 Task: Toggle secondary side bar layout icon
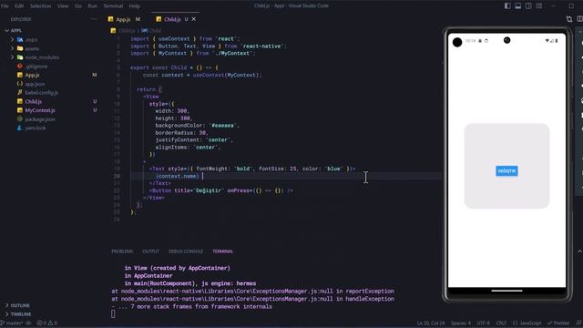(x=528, y=6)
